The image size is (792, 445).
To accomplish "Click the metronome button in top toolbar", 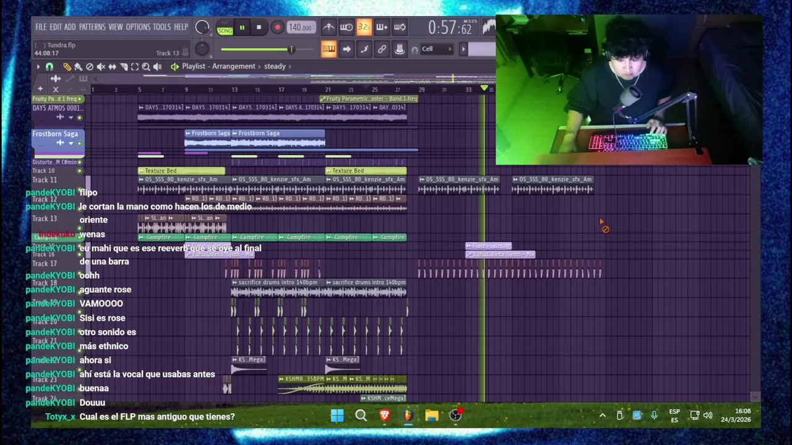I will coord(329,27).
